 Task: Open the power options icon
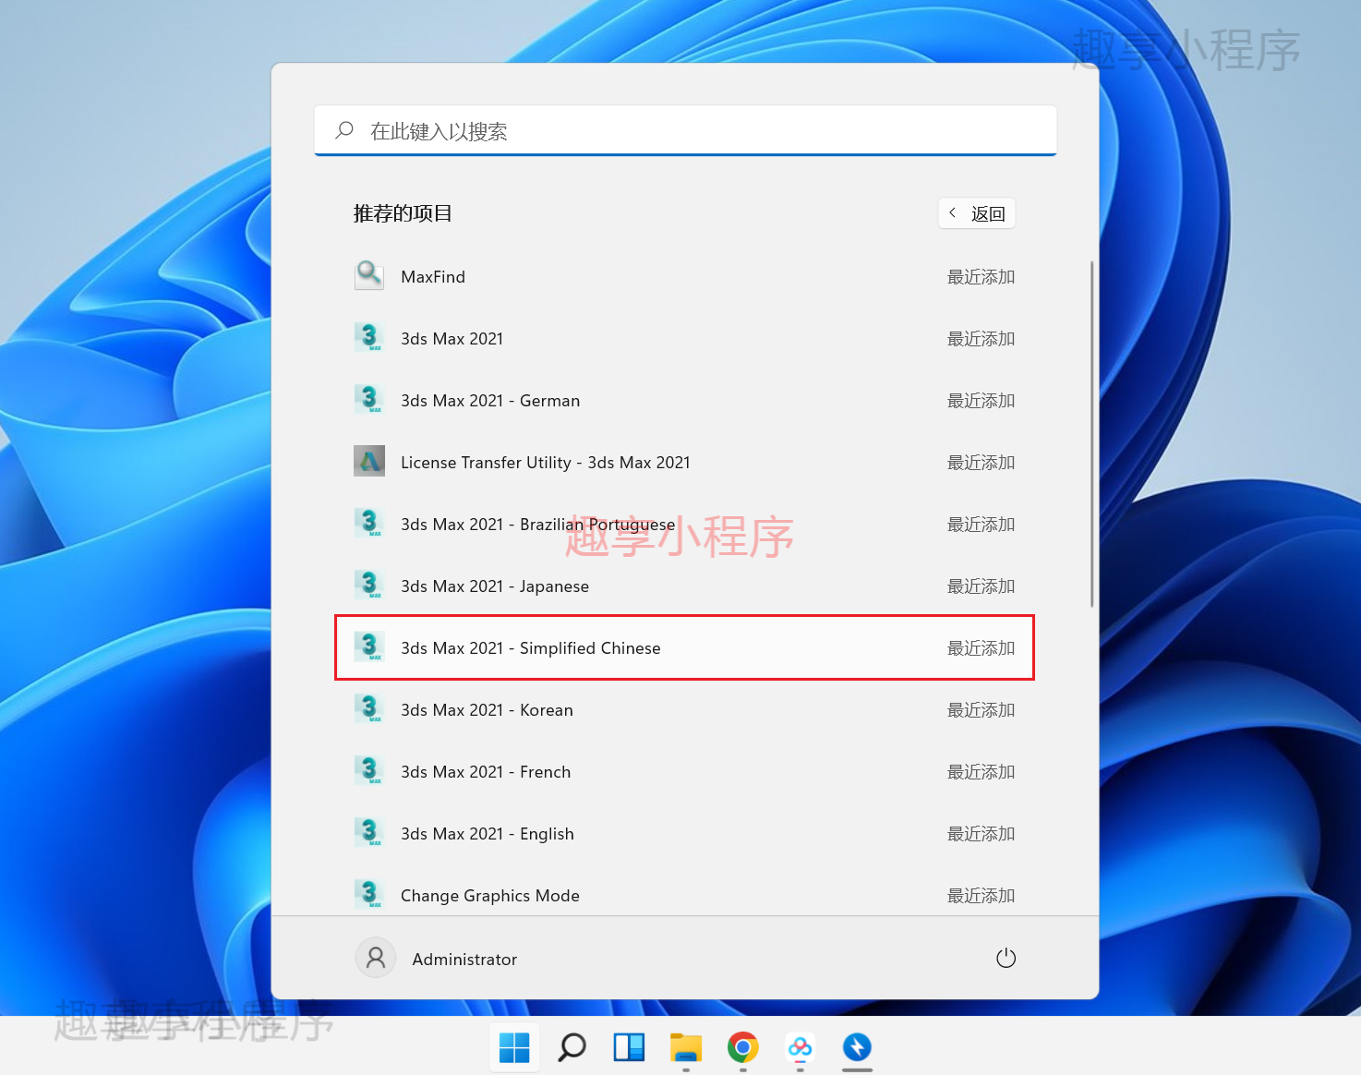(x=1006, y=959)
